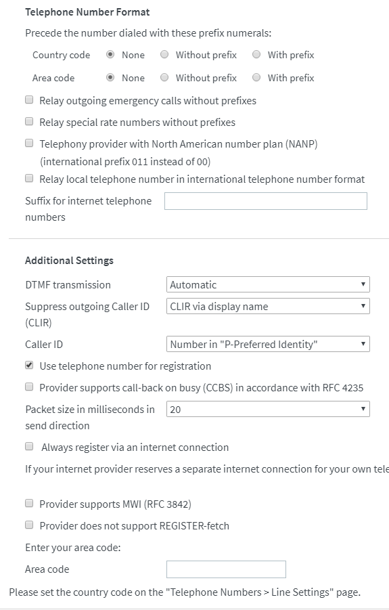Enable Provider supports MWI (RFC 3842)
The height and width of the screenshot is (610, 389).
[x=29, y=504]
